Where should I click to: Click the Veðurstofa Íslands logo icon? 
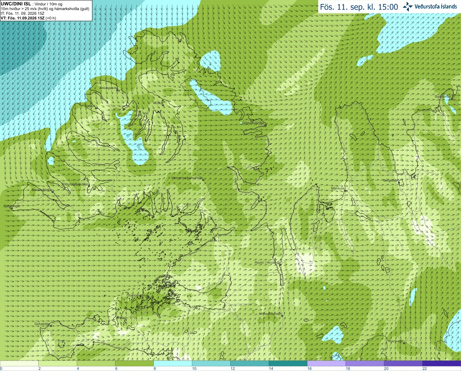408,6
